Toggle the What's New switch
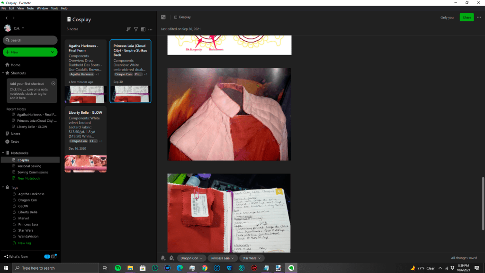Viewport: 485px width, 273px height. coord(47,256)
